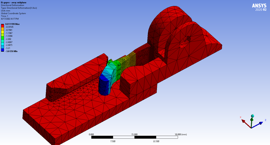Click legend value 0.011199 Max
Image resolution: width=270 pixels, height=145 pixels.
(12, 24)
